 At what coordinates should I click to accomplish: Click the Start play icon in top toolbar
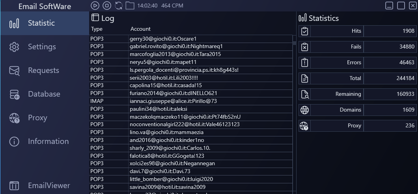(x=95, y=6)
